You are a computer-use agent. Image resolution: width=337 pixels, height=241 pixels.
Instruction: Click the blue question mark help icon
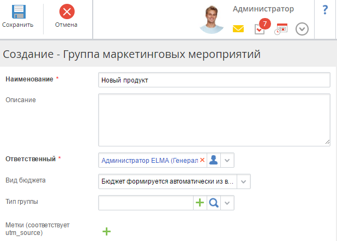tap(325, 10)
